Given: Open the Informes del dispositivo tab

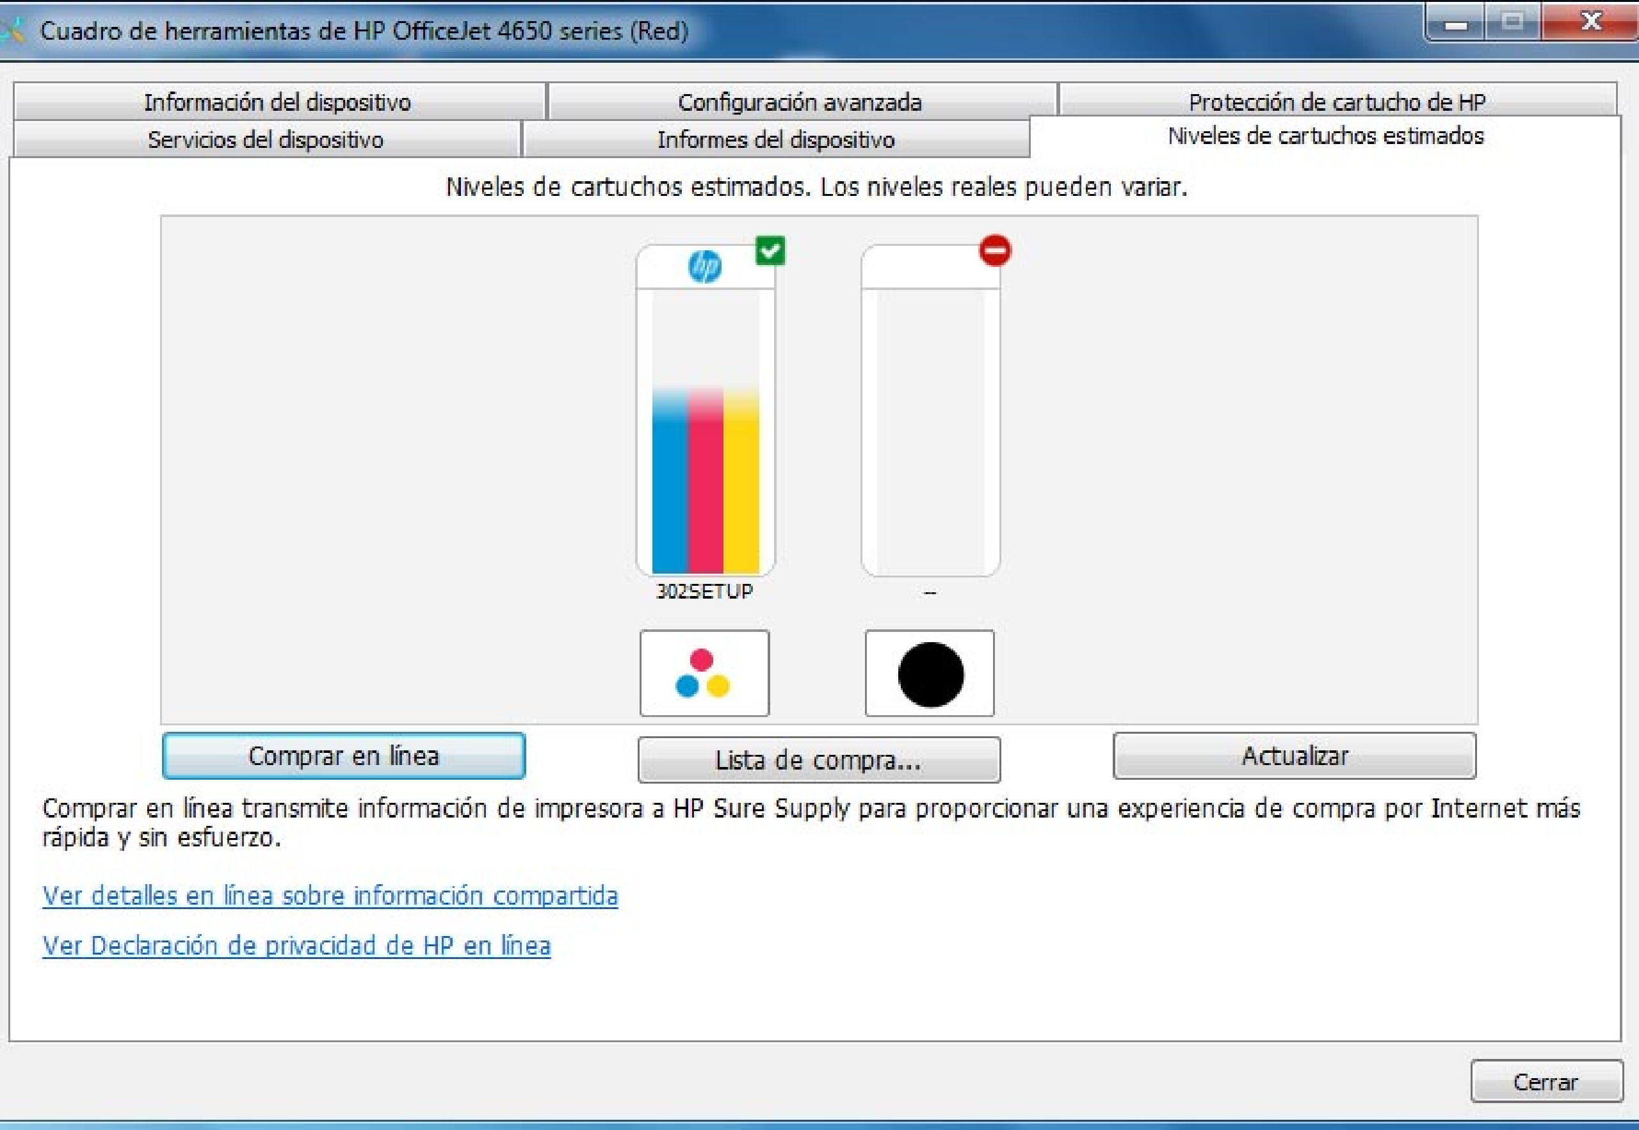Looking at the screenshot, I should 777,140.
